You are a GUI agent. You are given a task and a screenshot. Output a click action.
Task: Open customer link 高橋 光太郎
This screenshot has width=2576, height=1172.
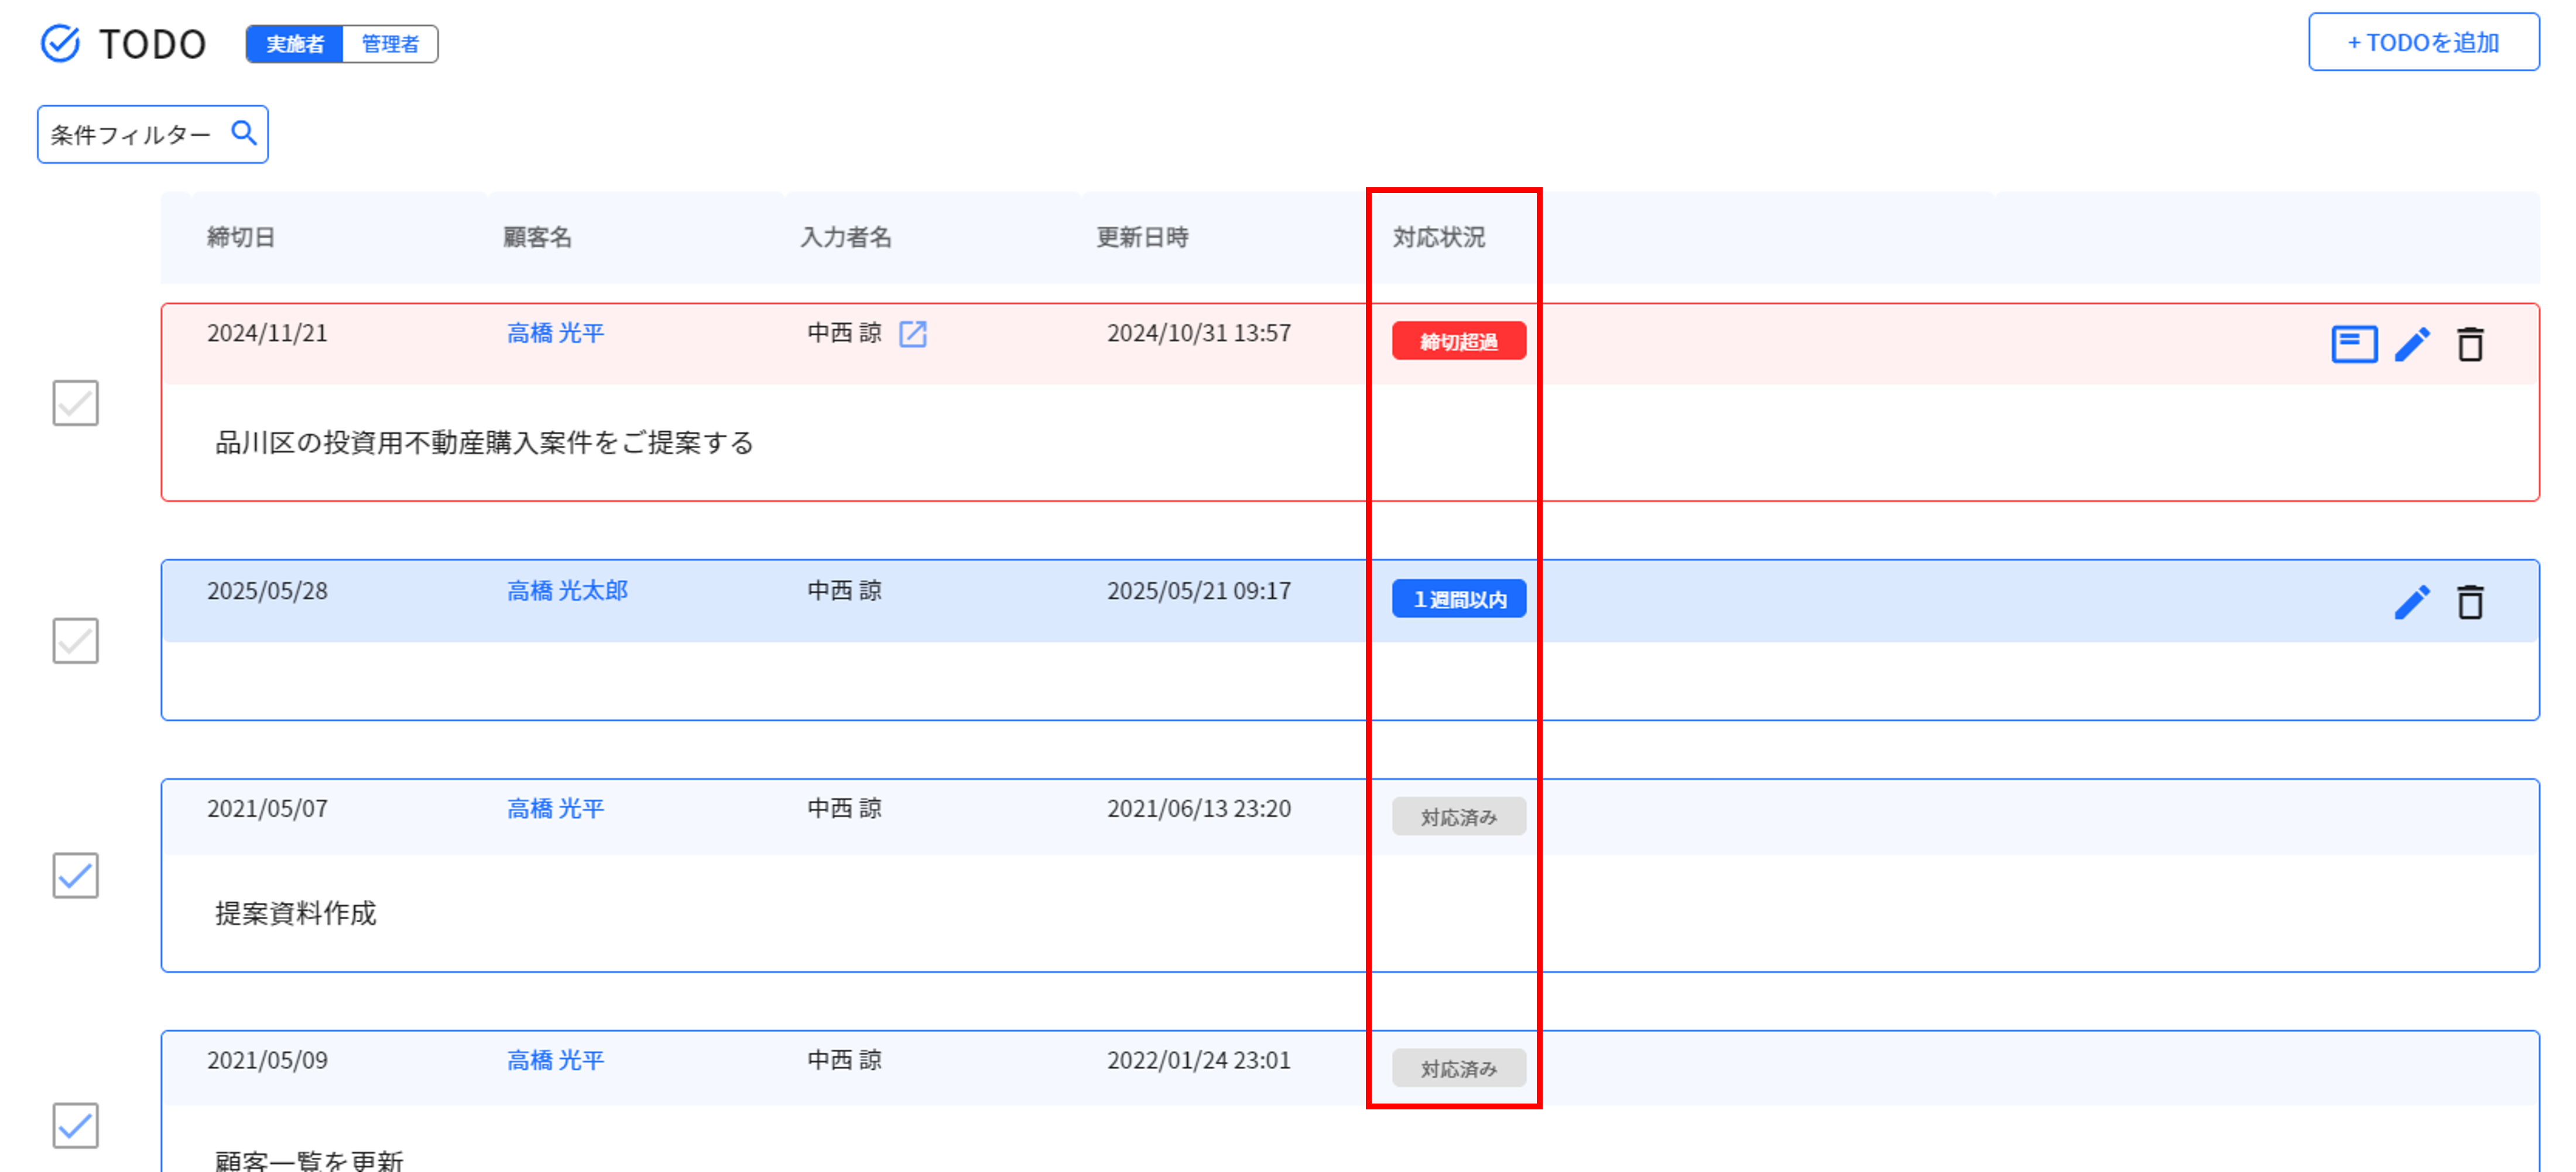567,590
